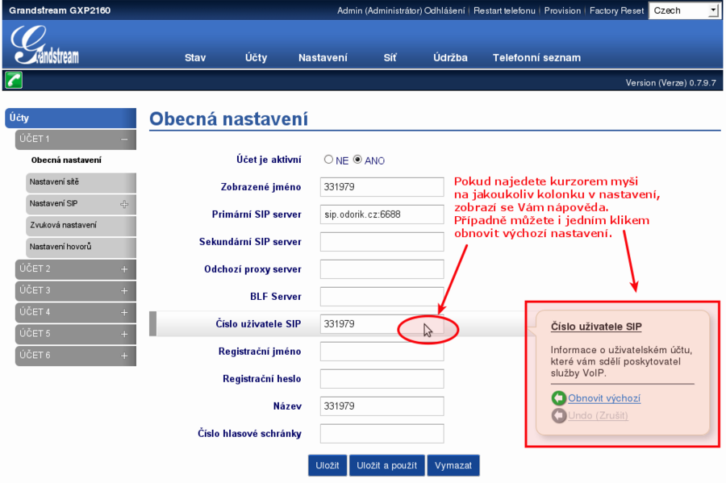Collapse the "ÚČET 1" section

[x=127, y=139]
